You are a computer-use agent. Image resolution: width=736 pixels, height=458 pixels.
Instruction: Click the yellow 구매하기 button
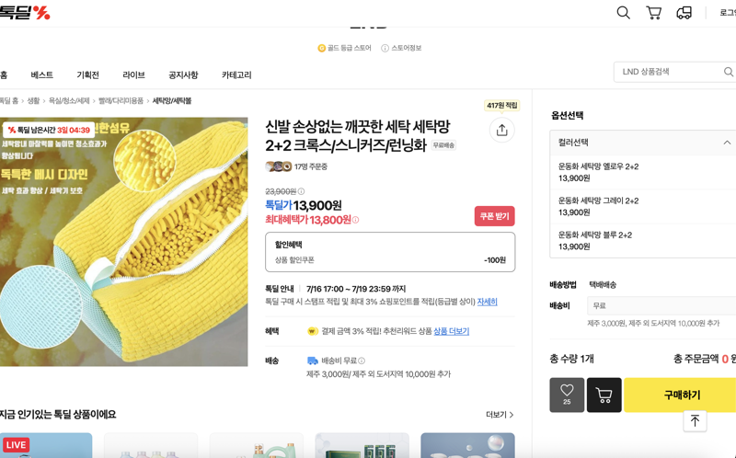[x=680, y=395]
